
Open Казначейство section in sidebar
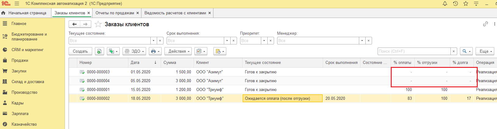(x=24, y=124)
